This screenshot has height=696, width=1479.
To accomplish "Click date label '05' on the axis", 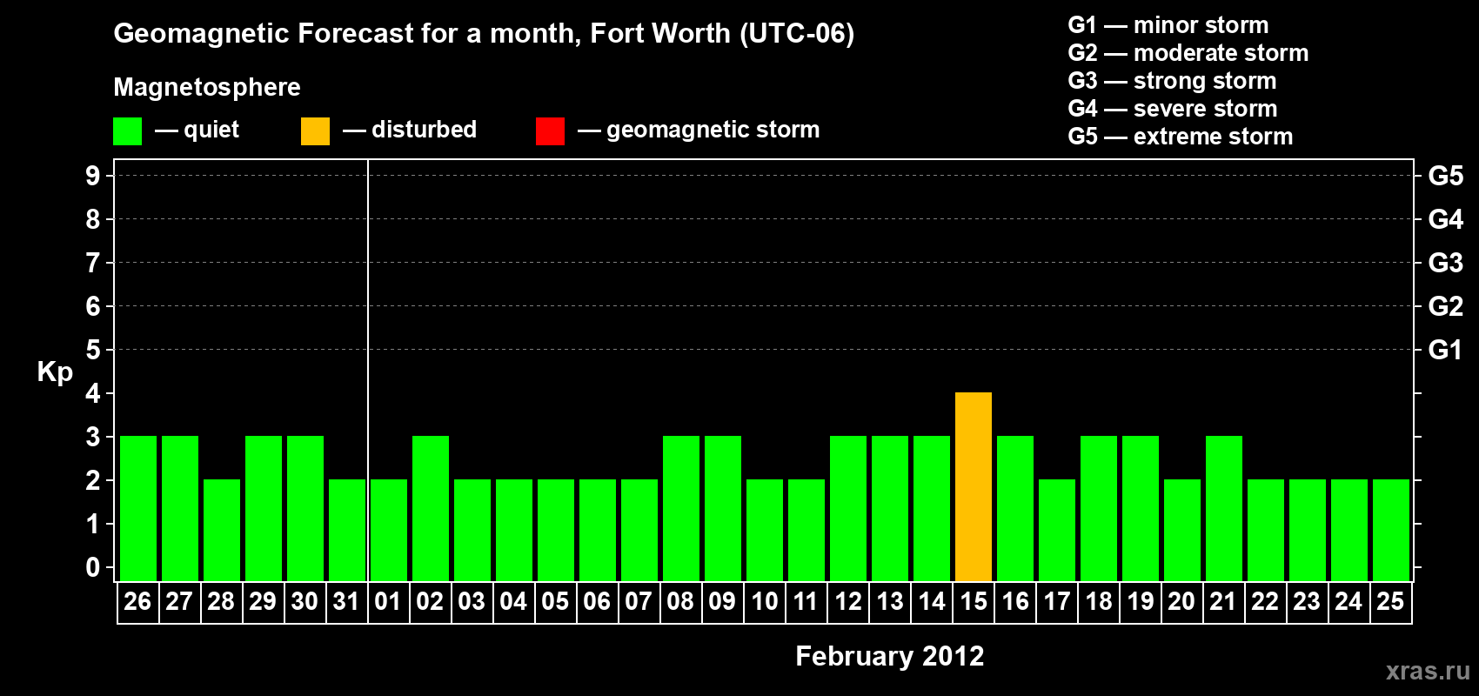I will [555, 601].
